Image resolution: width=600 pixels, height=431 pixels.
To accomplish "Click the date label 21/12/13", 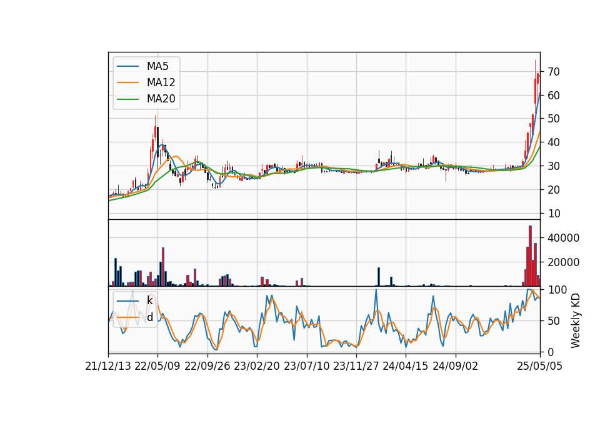I will (108, 366).
